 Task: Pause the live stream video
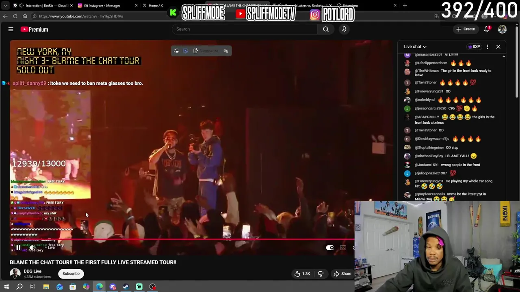(x=18, y=247)
